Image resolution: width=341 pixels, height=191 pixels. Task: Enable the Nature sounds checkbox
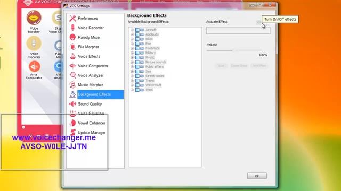tap(137, 62)
